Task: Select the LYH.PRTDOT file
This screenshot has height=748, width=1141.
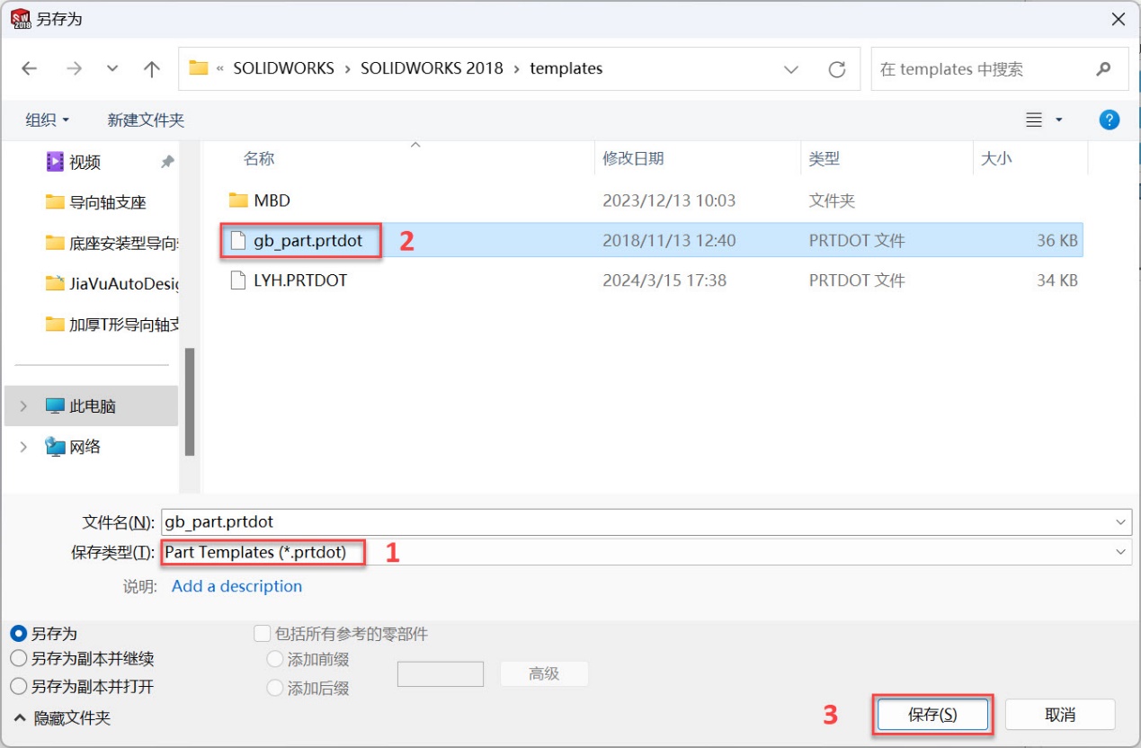Action: [300, 280]
